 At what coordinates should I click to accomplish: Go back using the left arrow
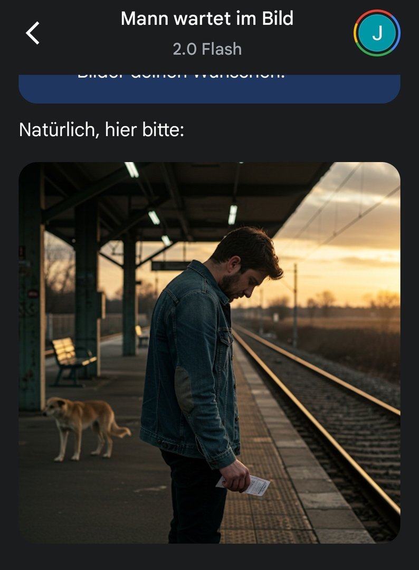coord(32,33)
